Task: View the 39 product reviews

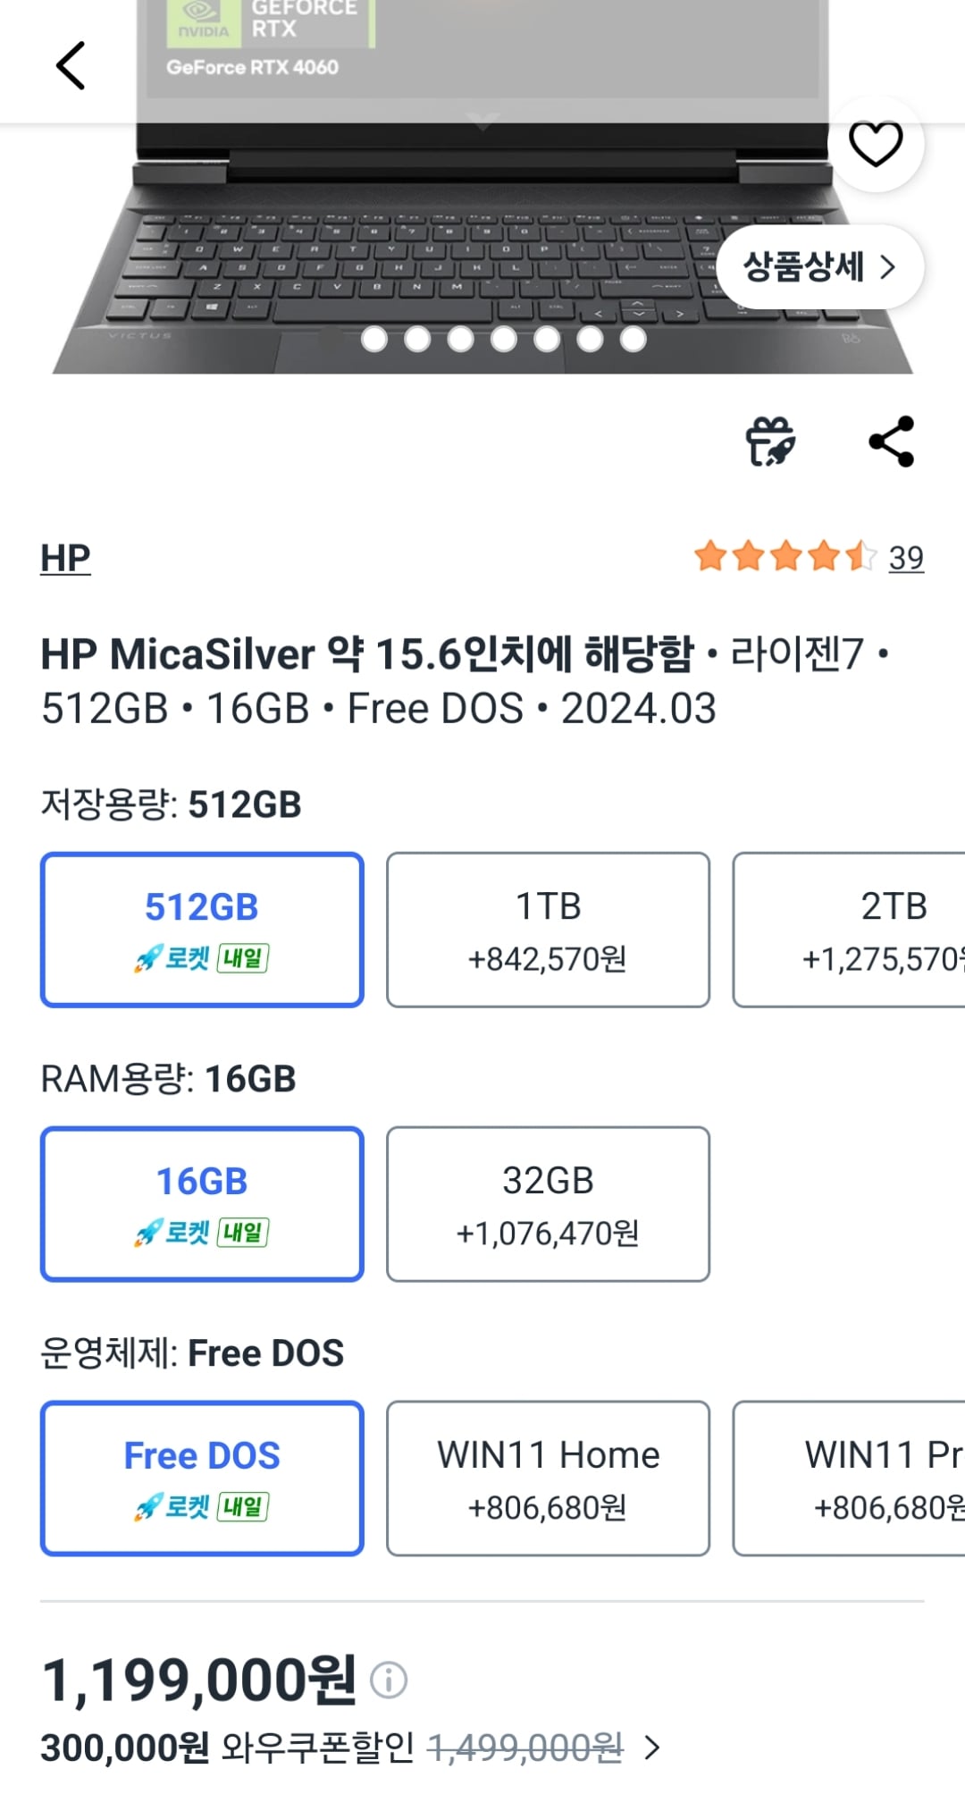Action: (904, 558)
